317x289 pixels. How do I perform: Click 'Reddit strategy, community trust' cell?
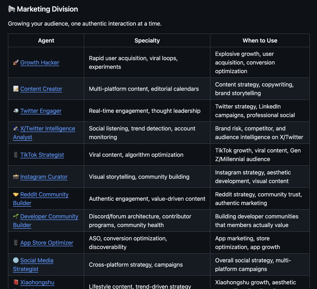click(260, 199)
